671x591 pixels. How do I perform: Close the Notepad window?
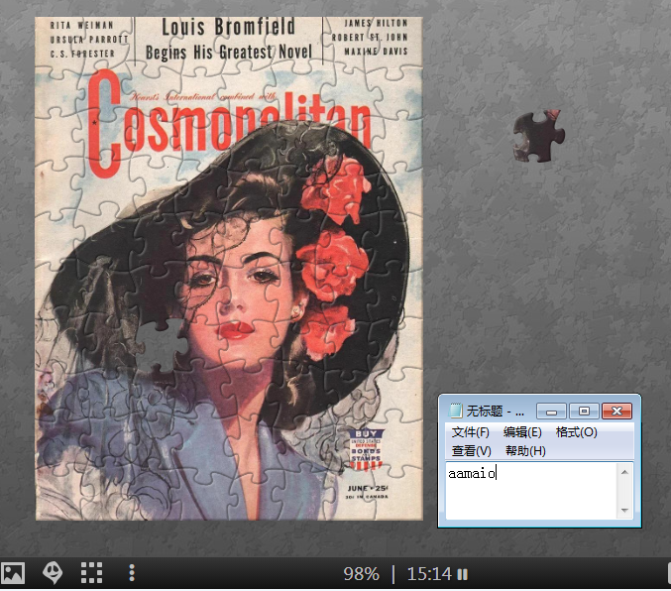[x=617, y=412]
